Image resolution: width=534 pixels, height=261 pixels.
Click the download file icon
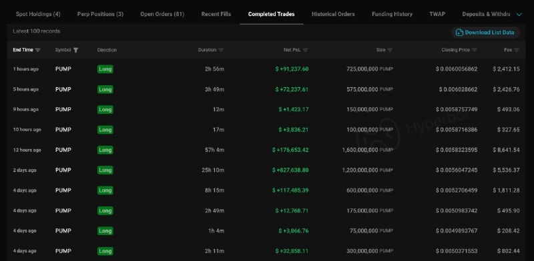click(x=459, y=33)
